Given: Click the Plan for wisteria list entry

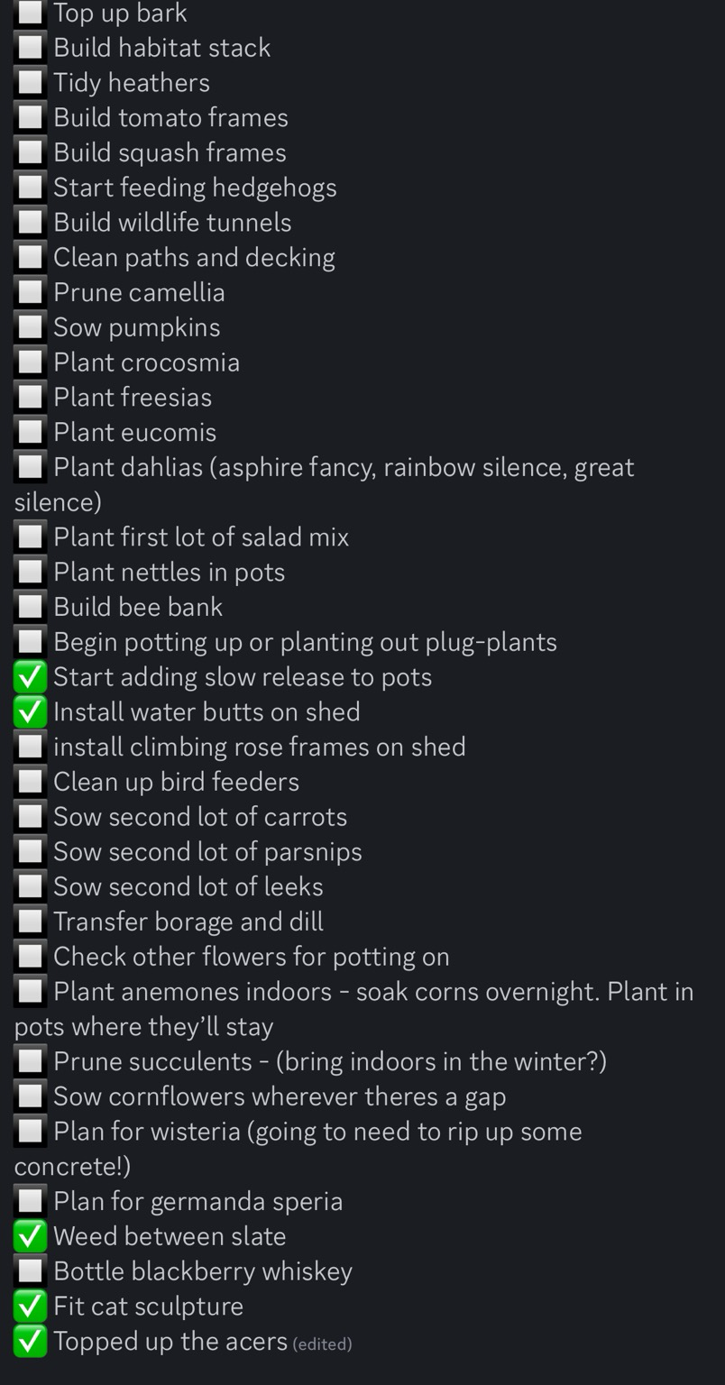Looking at the screenshot, I should pyautogui.click(x=298, y=1149).
